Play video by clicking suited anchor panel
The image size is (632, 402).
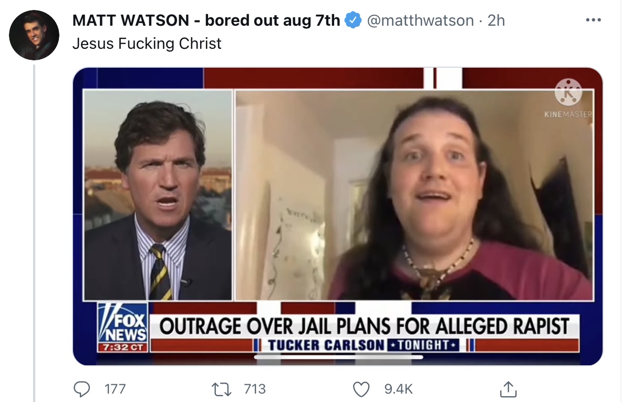coord(158,195)
